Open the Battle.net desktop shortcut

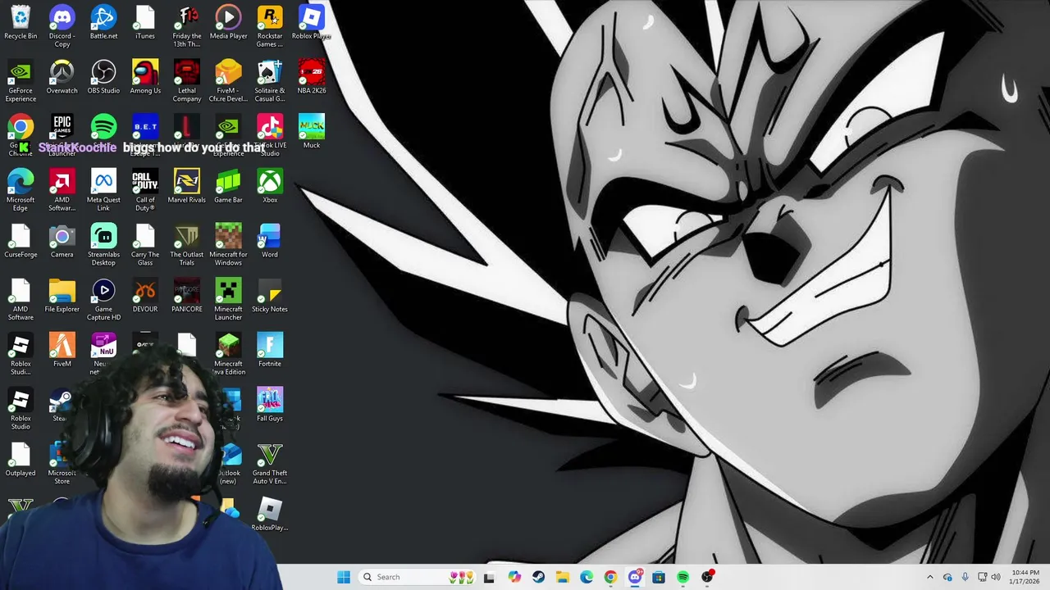point(103,23)
